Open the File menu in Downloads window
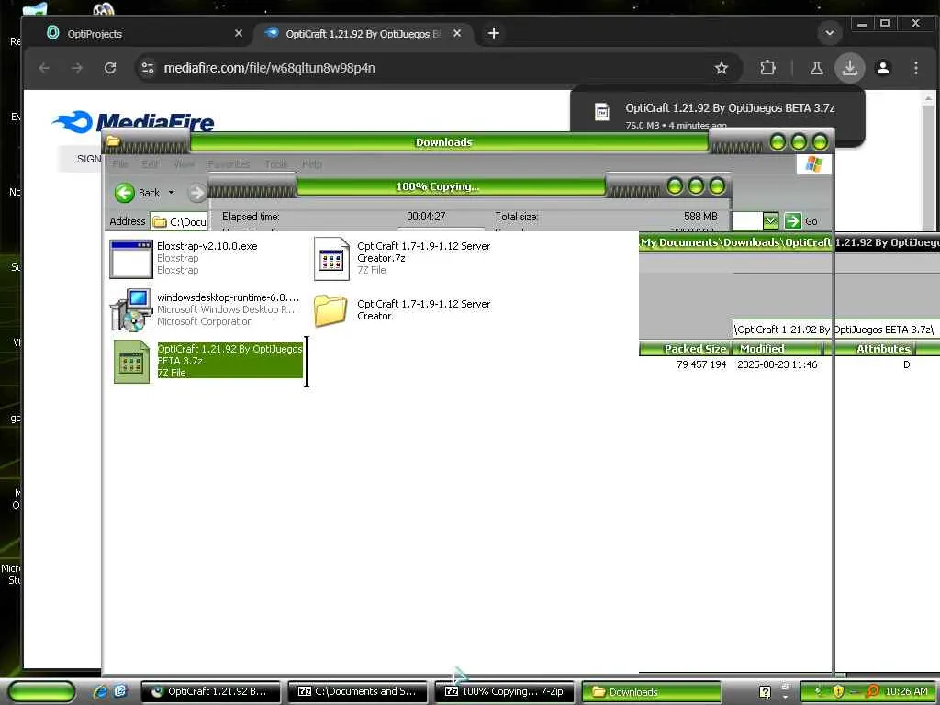 [x=120, y=163]
